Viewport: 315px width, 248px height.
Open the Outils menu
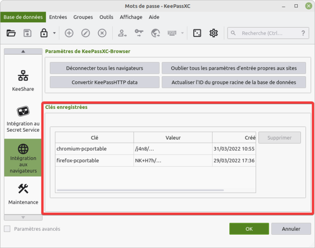tap(106, 17)
